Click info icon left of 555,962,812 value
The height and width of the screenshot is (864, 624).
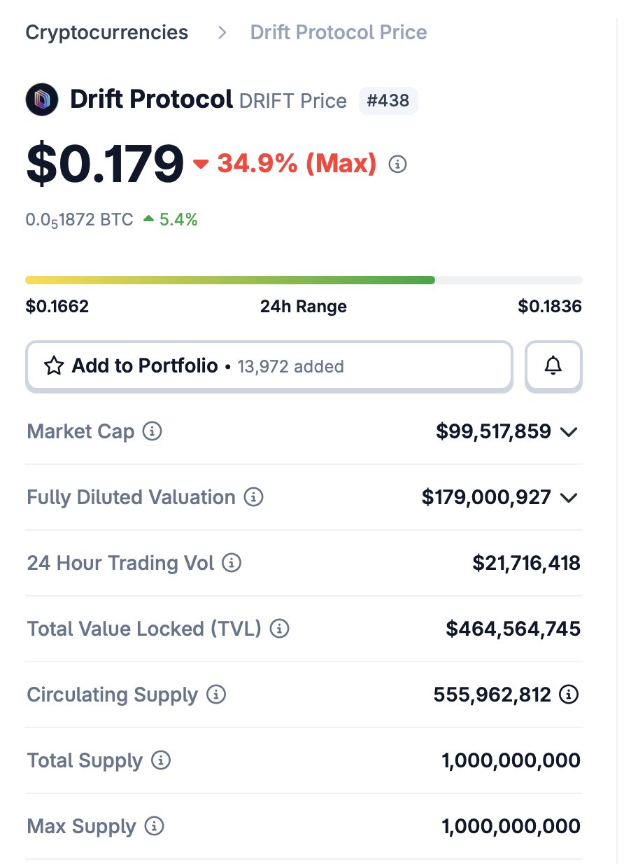click(x=216, y=695)
